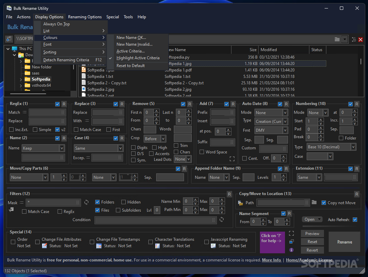Check Word Space in Add (7)

click(202, 152)
